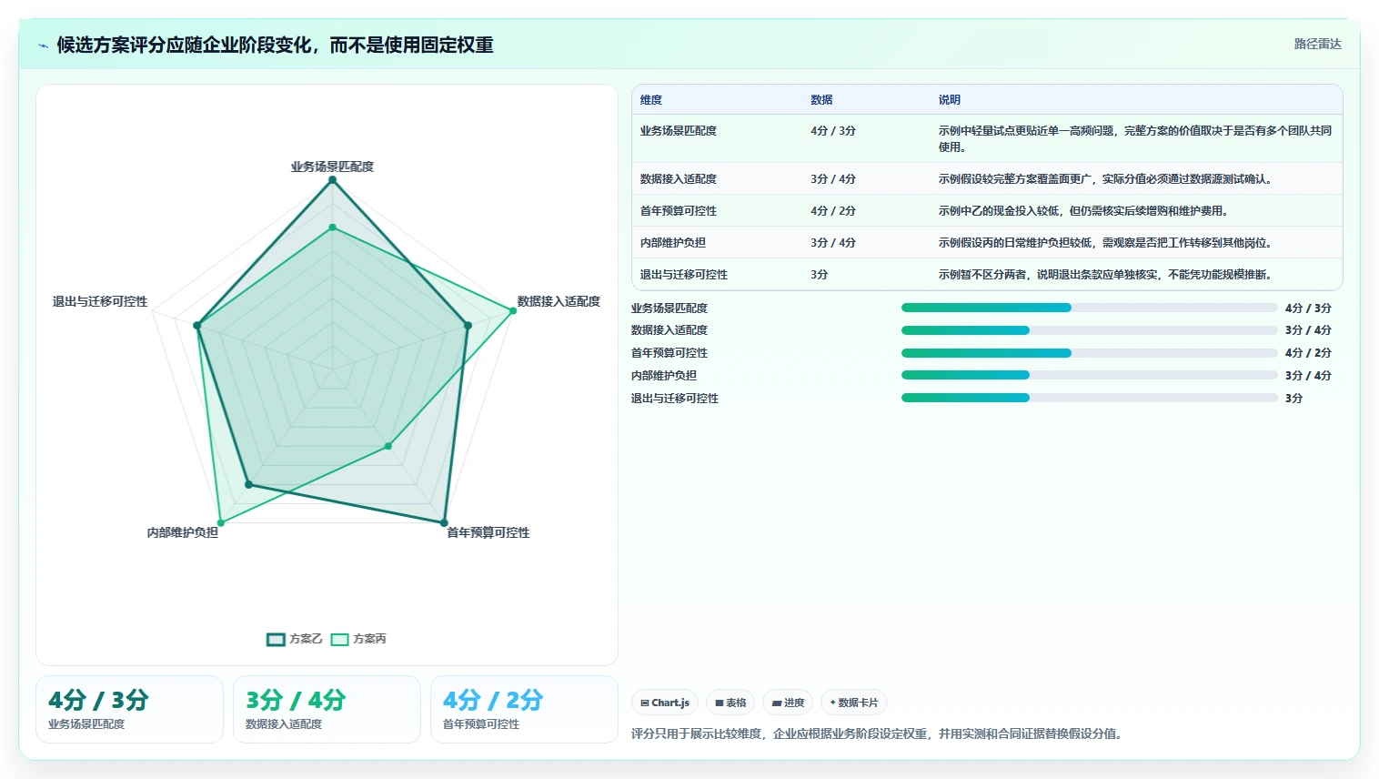The image size is (1379, 779).
Task: Click the 进度 chip
Action: pos(788,703)
